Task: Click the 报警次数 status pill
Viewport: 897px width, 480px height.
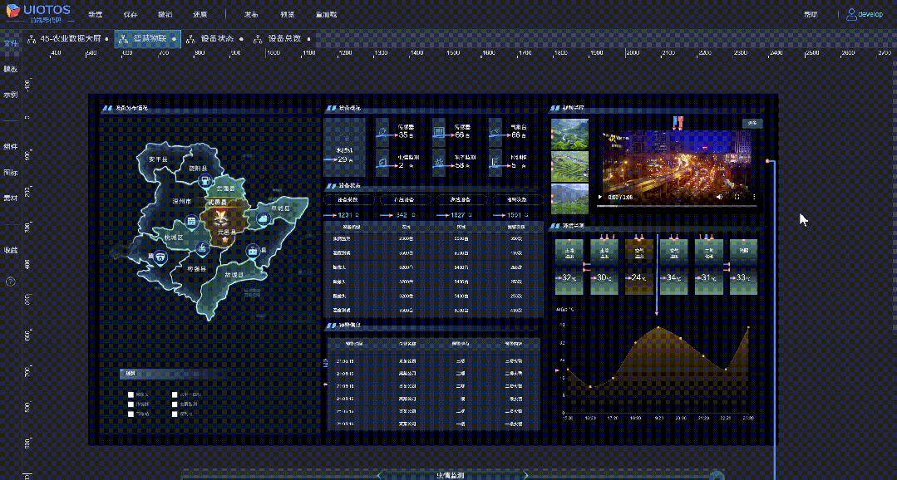Action: coord(518,199)
